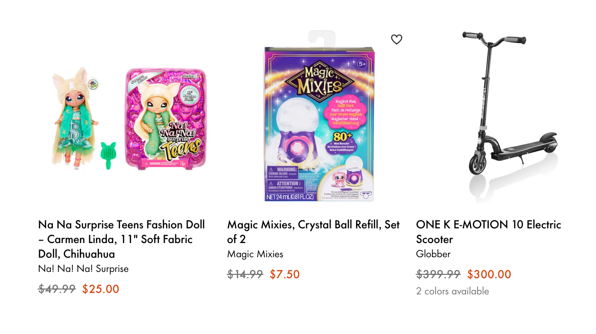The height and width of the screenshot is (334, 596).
Task: Click the $300.00 sale price
Action: click(489, 274)
